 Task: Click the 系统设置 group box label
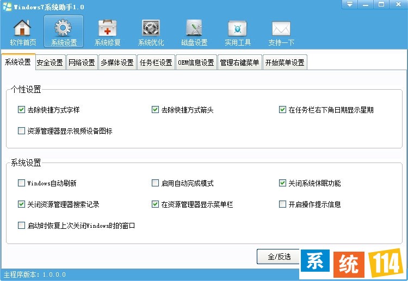[26, 163]
